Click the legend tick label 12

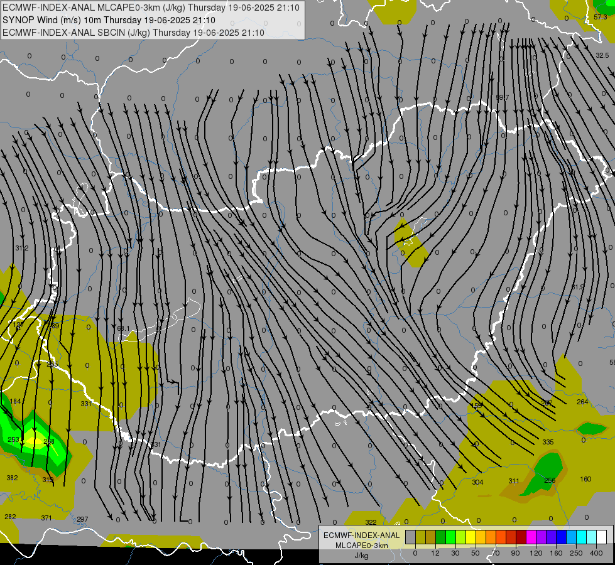[435, 553]
